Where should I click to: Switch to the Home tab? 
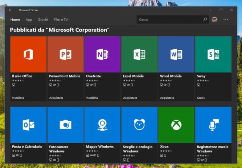pos(15,20)
